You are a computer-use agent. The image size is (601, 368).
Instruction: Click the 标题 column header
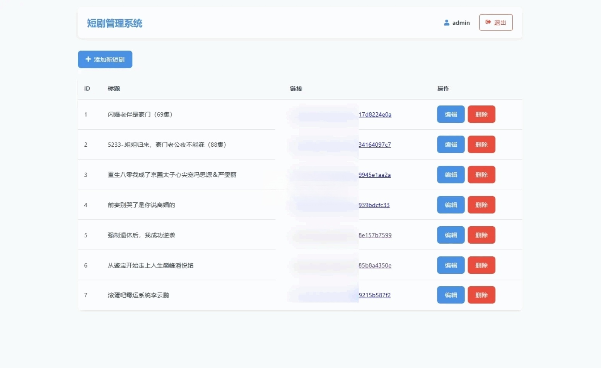click(114, 88)
